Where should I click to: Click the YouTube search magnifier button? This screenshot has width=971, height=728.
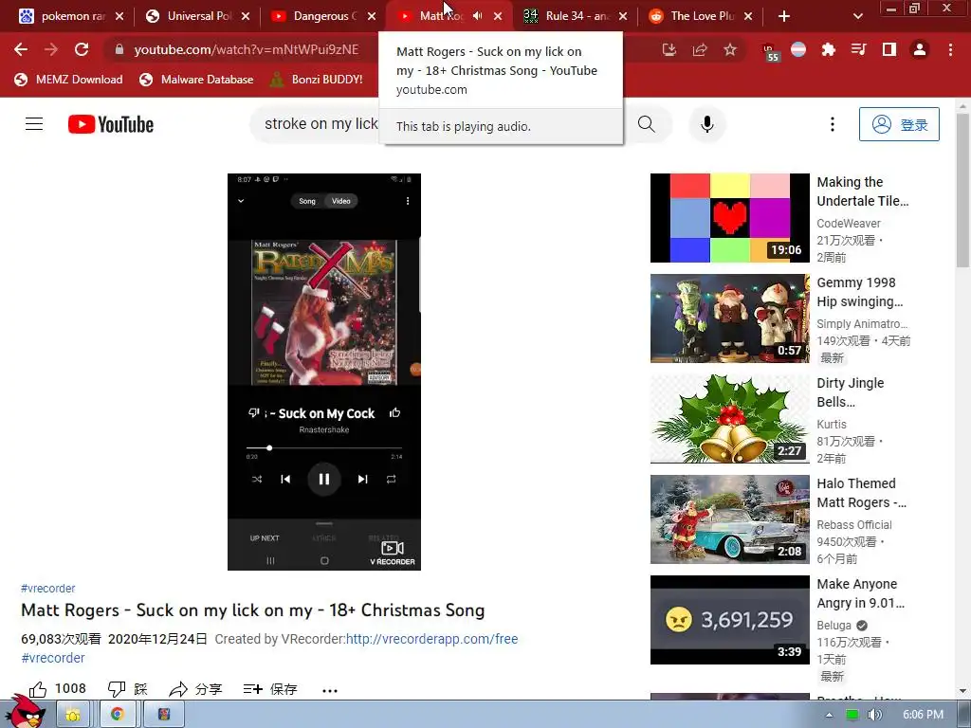(x=647, y=124)
